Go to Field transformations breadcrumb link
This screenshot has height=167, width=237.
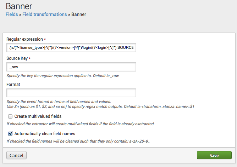tap(45, 14)
